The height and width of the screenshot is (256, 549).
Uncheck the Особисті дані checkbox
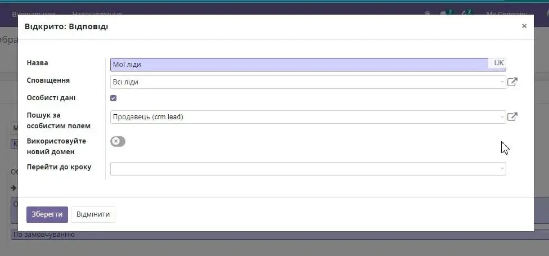114,98
